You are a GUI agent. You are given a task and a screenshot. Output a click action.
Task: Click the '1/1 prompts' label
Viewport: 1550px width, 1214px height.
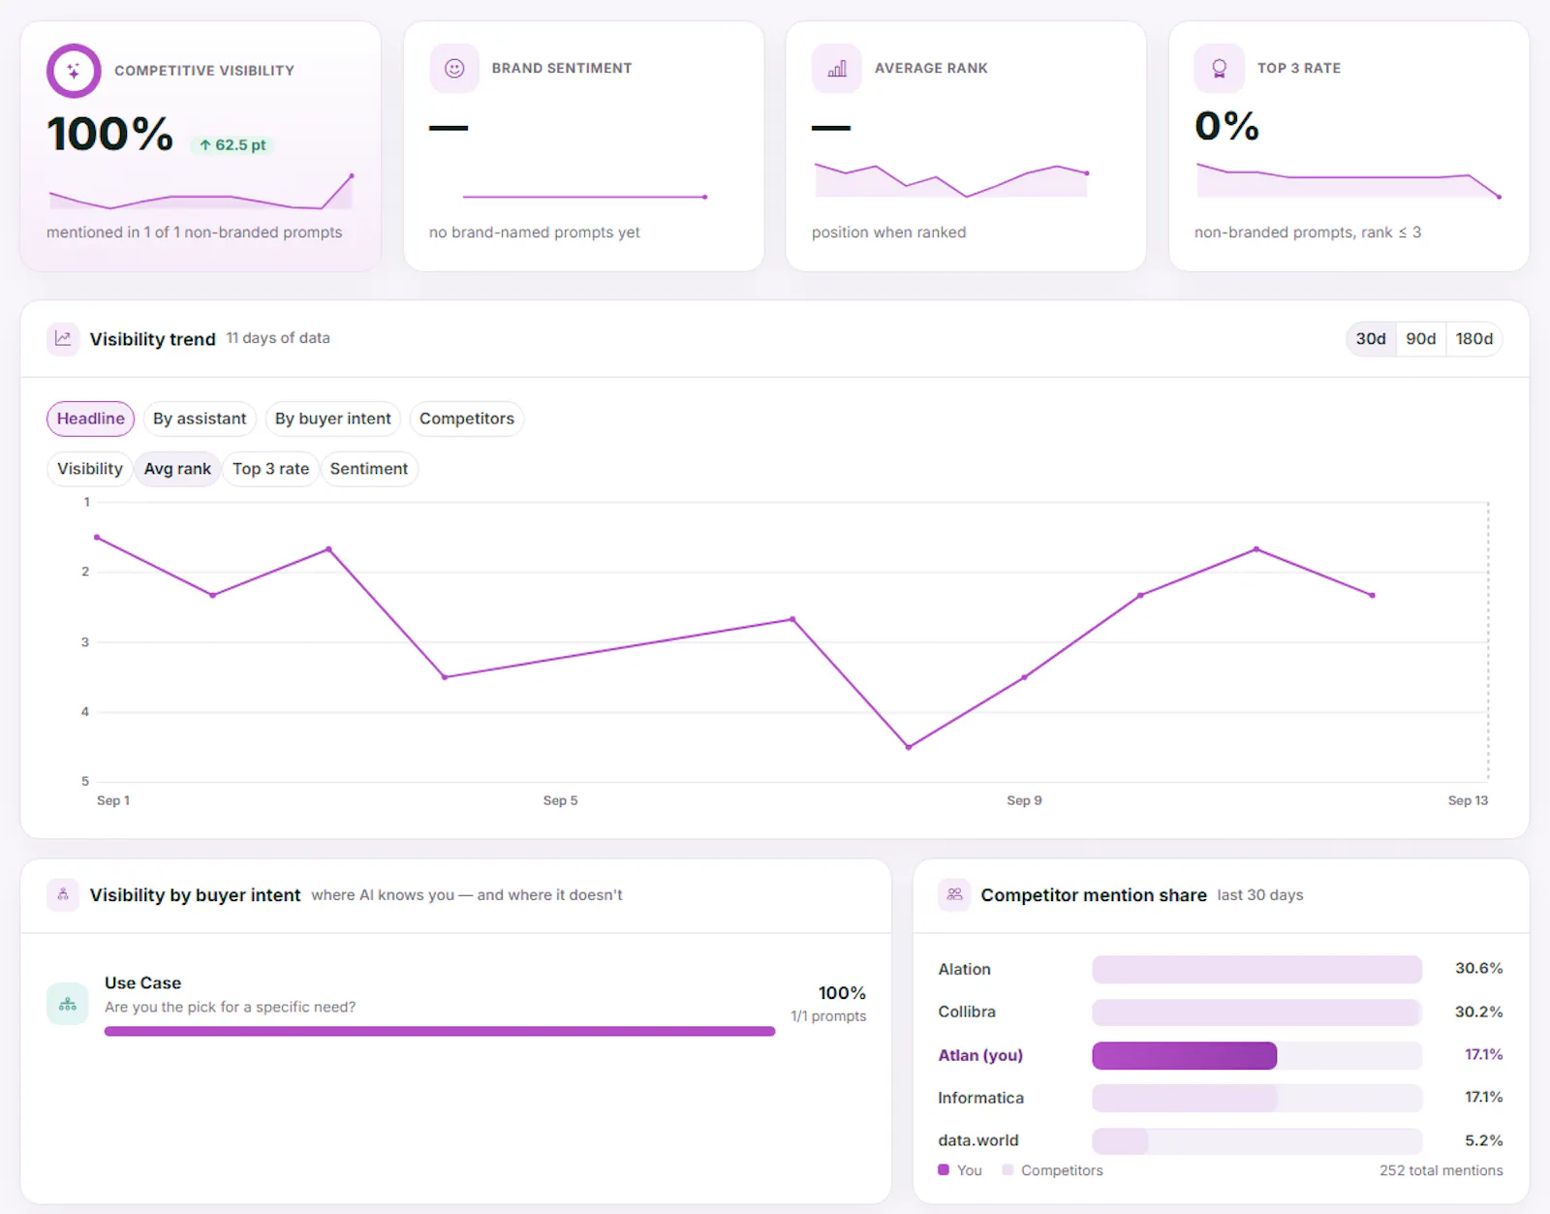point(828,1016)
